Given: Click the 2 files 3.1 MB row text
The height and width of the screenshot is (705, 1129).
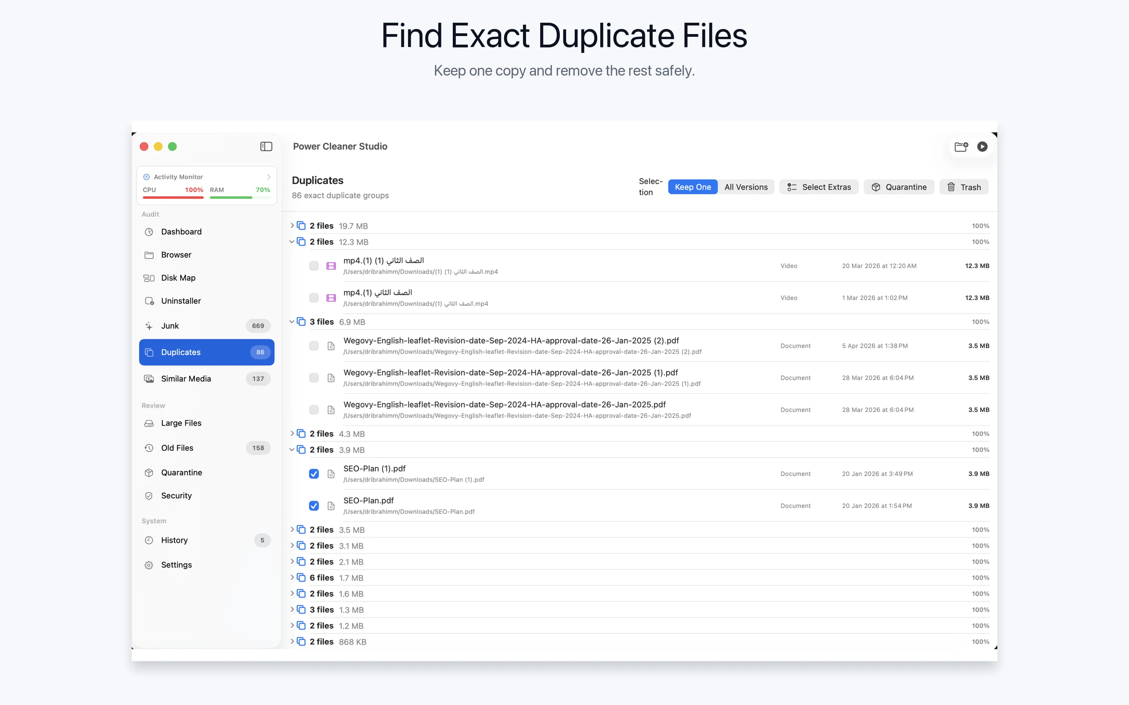Looking at the screenshot, I should coord(336,546).
